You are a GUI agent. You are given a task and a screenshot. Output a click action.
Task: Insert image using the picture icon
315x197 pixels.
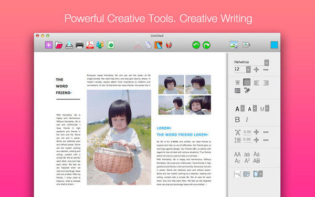(x=234, y=45)
